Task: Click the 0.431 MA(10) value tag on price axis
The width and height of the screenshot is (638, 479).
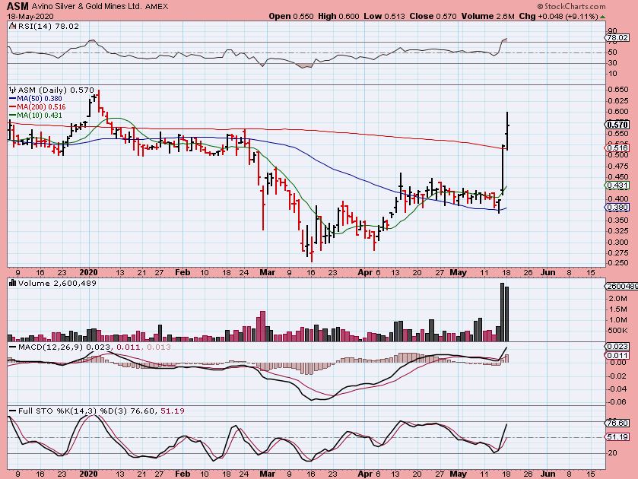Action: point(617,186)
